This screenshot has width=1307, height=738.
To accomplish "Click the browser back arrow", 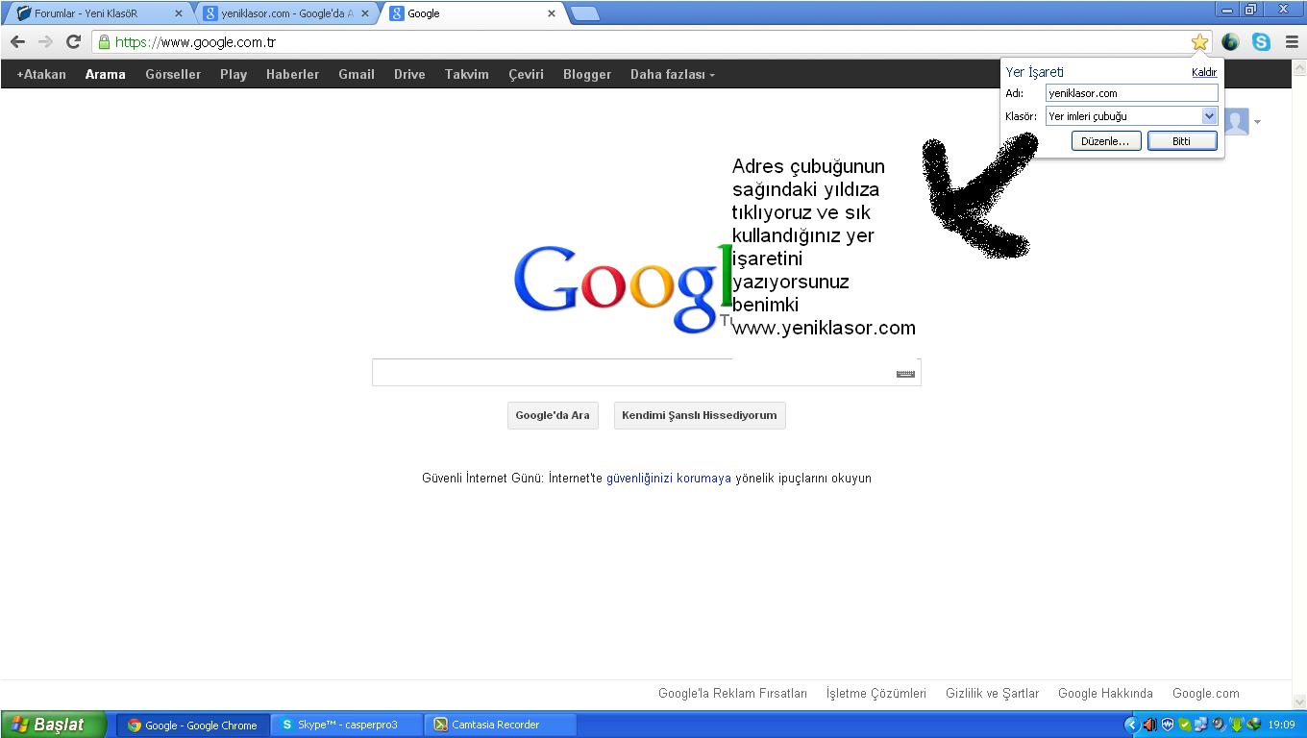I will (17, 42).
